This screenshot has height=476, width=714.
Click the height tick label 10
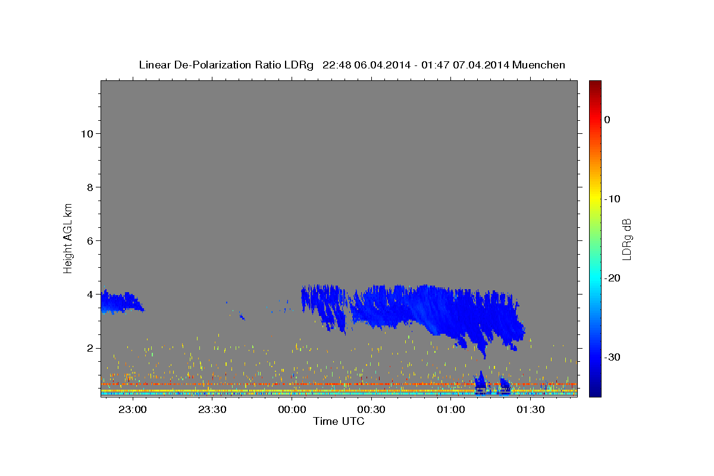tap(86, 133)
